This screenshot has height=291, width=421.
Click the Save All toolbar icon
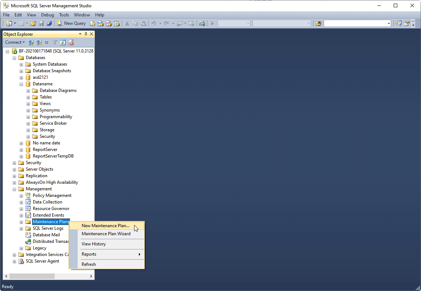[49, 23]
